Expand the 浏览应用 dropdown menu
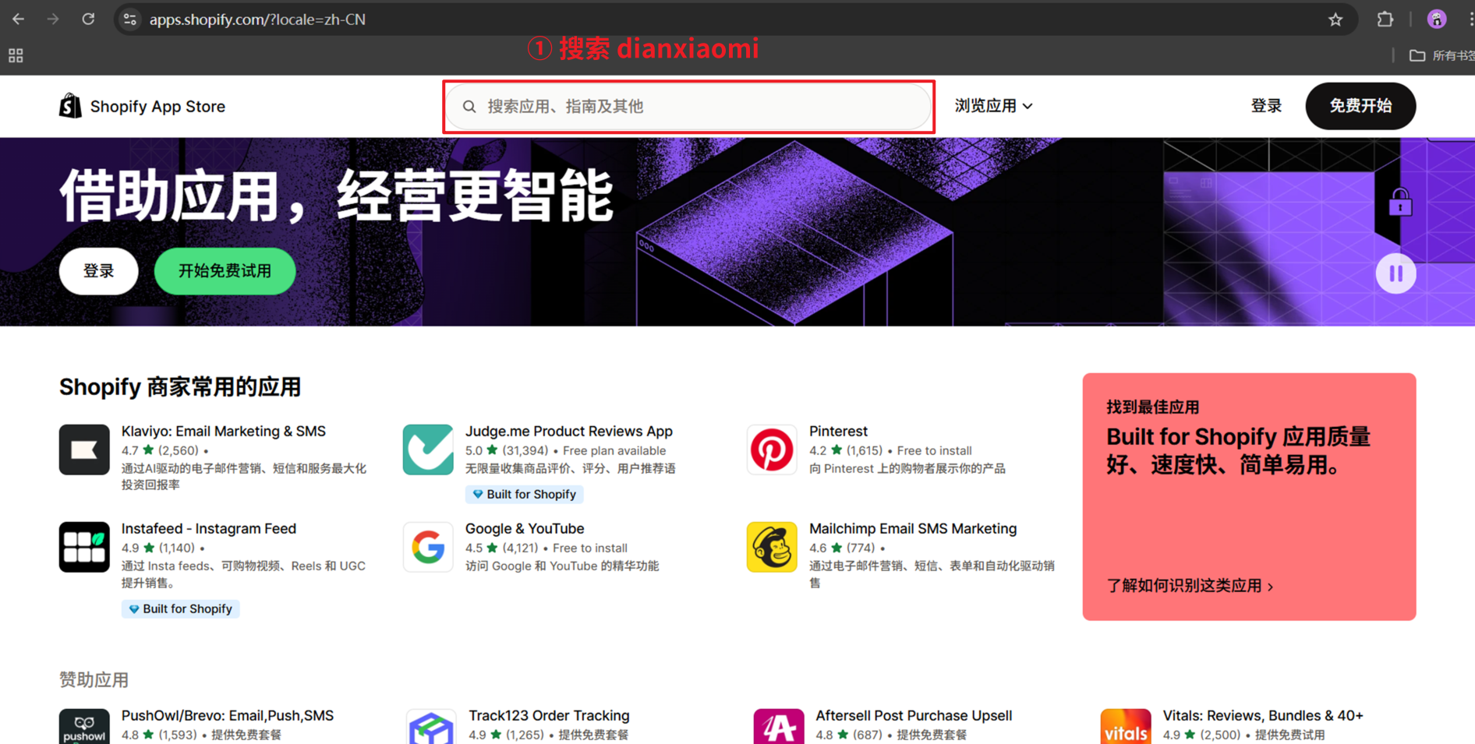This screenshot has height=744, width=1475. tap(993, 106)
